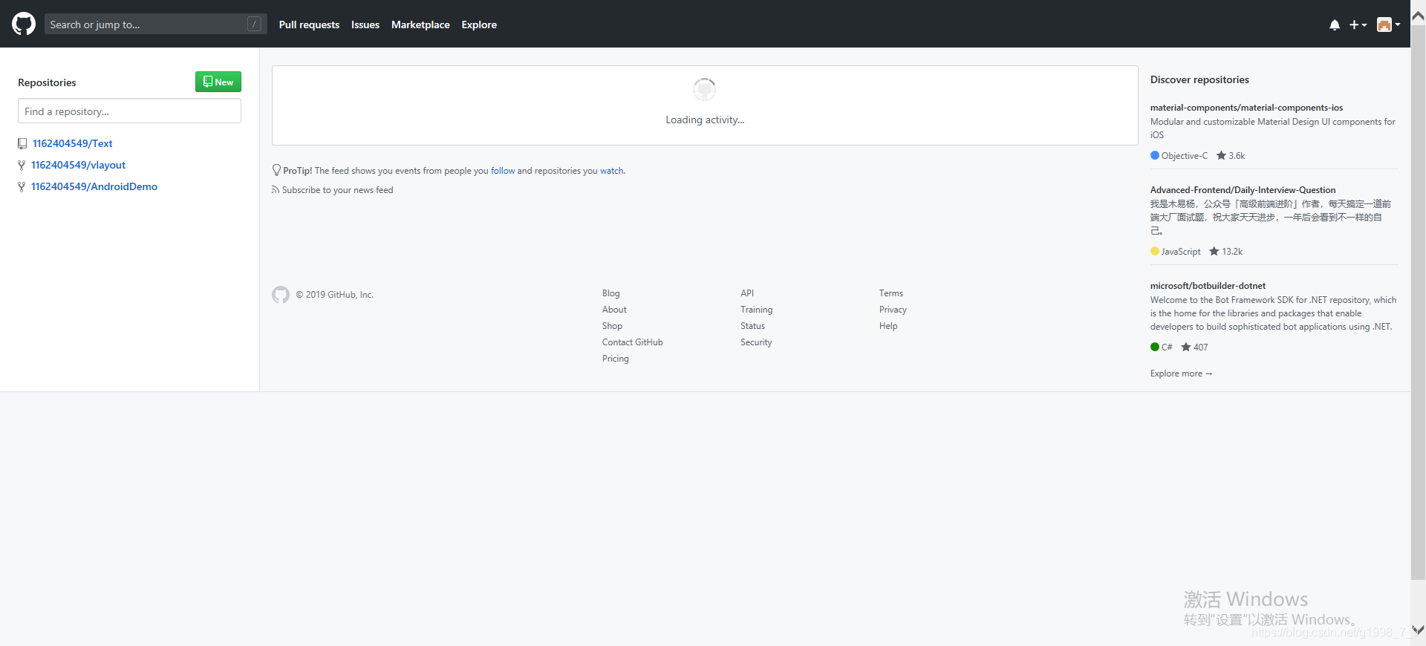Screen dimensions: 1426x646
Task: Open the user avatar profile menu
Action: point(1388,25)
